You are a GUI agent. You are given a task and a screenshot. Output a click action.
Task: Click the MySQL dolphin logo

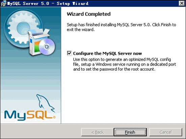46,103
